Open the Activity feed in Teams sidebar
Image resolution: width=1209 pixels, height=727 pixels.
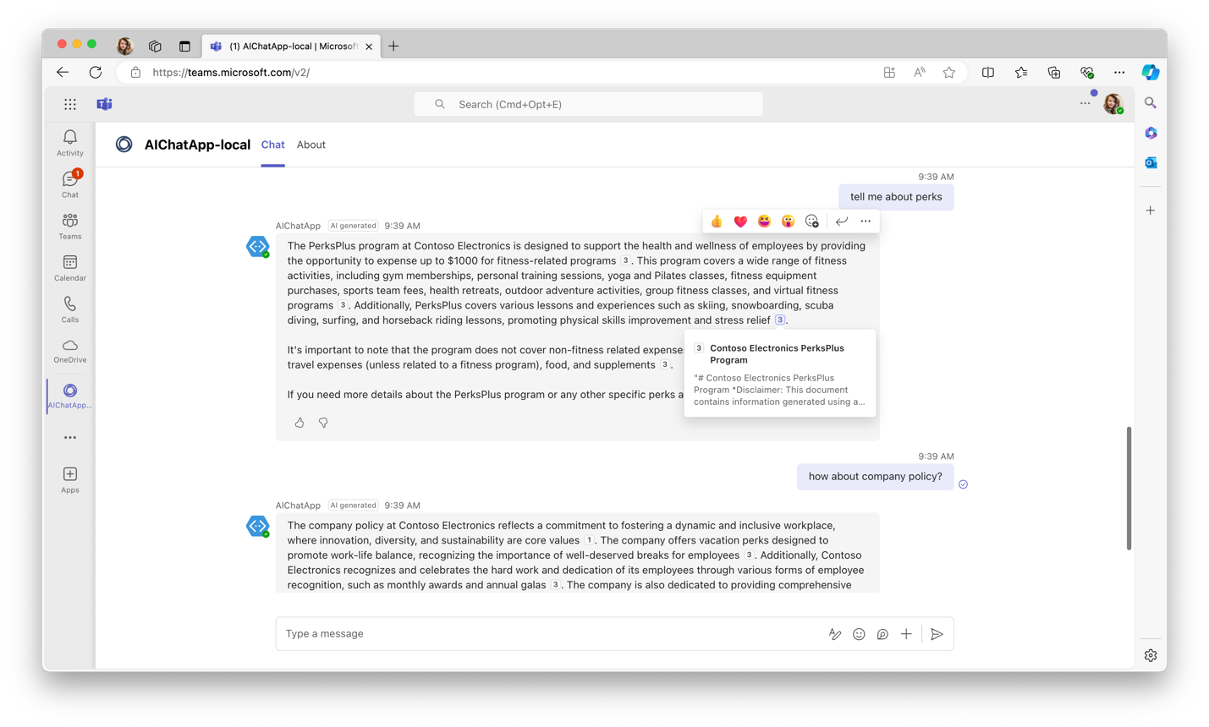click(x=70, y=143)
